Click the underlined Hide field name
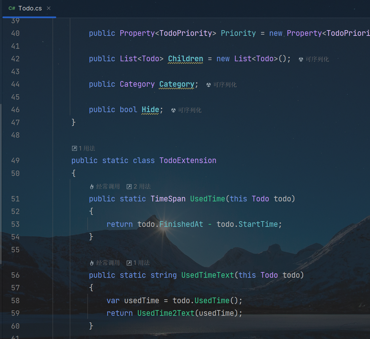Viewport: 370px width, 339px height. click(x=150, y=110)
